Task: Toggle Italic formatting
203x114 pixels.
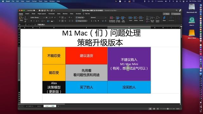Action: [x=34, y=21]
